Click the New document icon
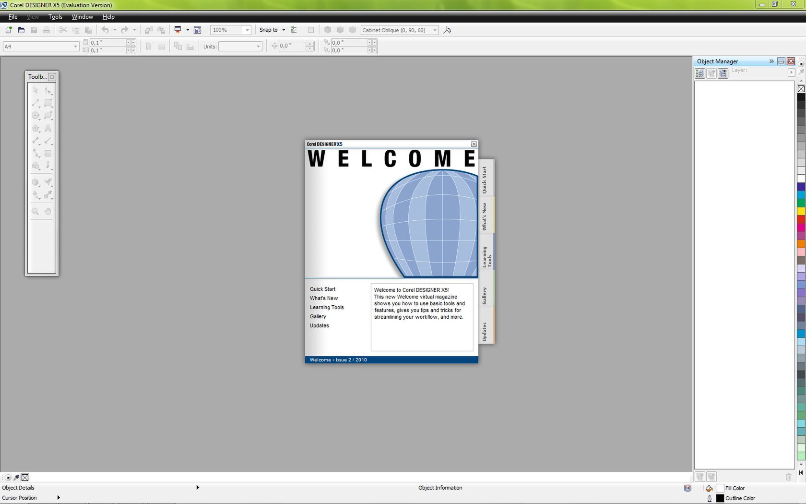806x504 pixels. click(x=9, y=30)
